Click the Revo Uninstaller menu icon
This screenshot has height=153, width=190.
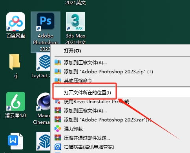(58, 102)
